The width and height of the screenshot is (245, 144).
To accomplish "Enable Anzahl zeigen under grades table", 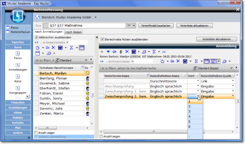I will point(101,136).
